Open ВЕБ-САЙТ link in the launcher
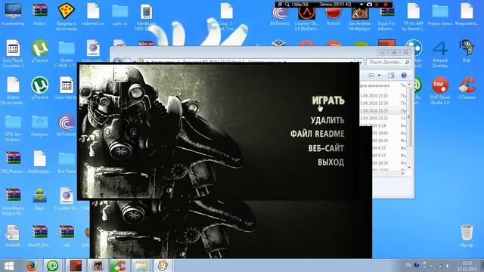Screen dimensions: 484x272 pyautogui.click(x=326, y=148)
